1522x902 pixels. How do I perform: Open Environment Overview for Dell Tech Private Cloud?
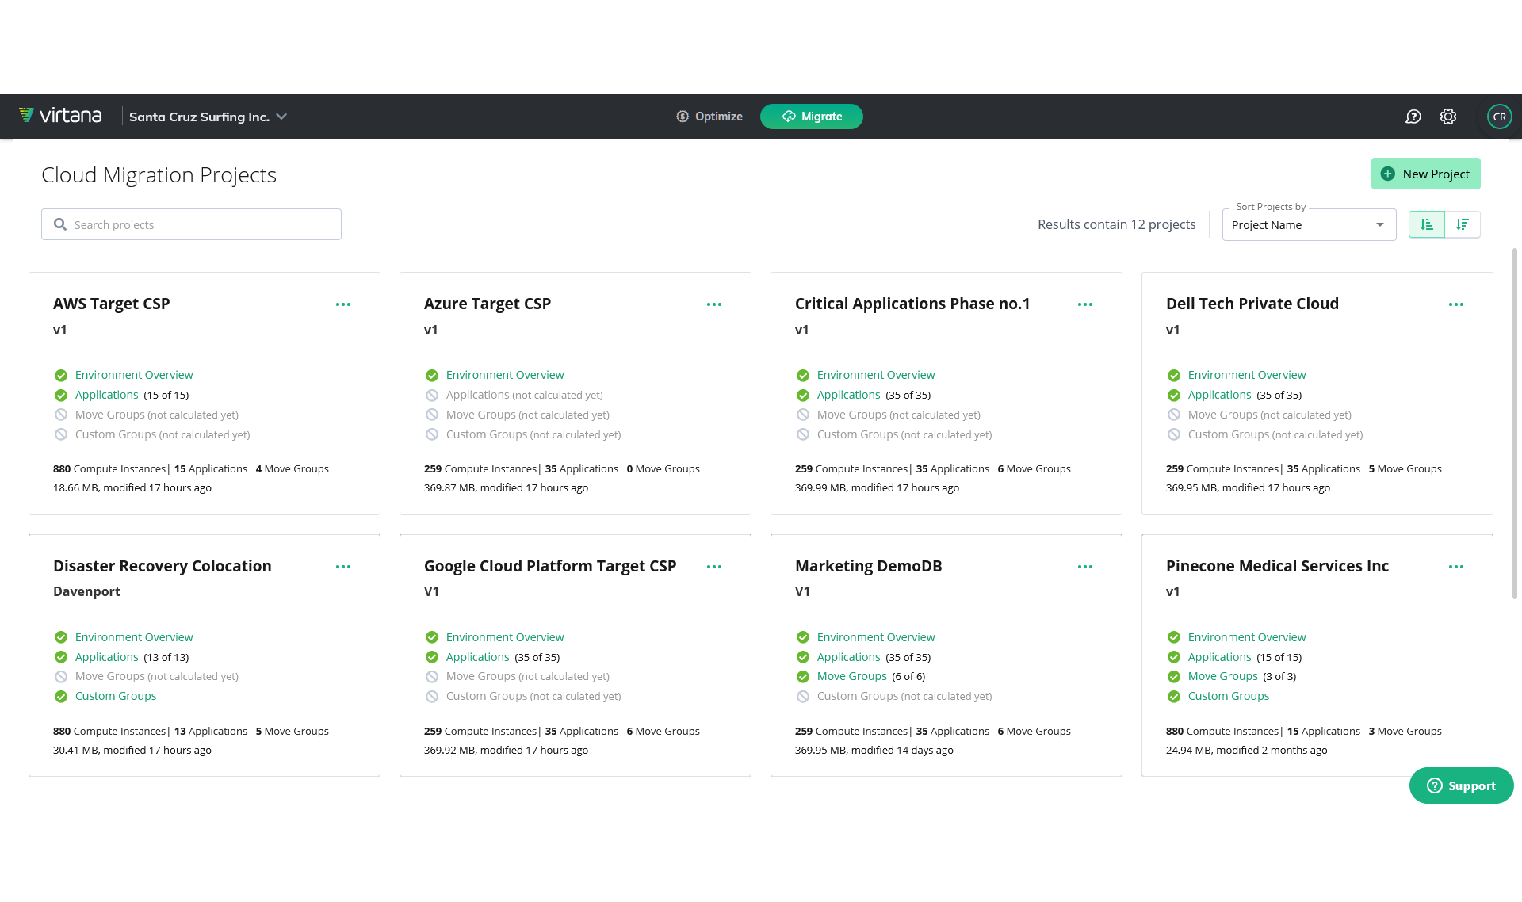[x=1247, y=375]
